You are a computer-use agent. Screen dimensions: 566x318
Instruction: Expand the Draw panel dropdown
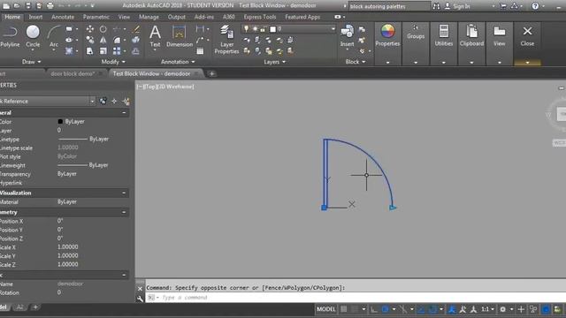pos(32,62)
